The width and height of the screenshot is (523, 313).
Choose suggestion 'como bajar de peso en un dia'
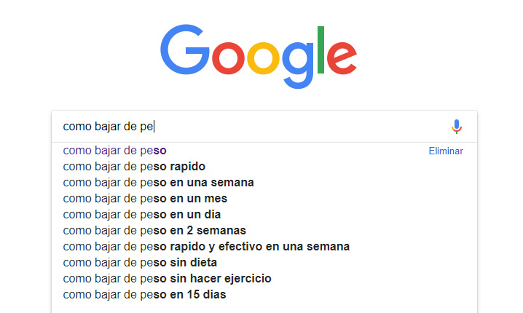tap(142, 215)
